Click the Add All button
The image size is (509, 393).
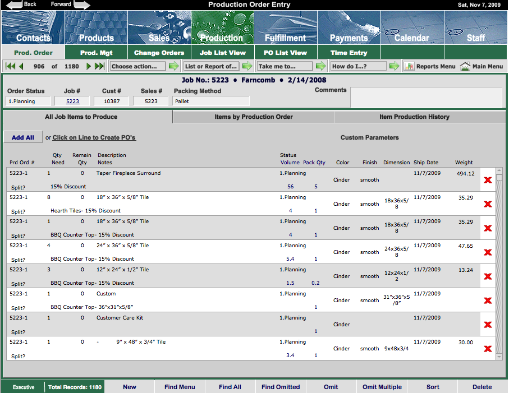click(x=23, y=137)
